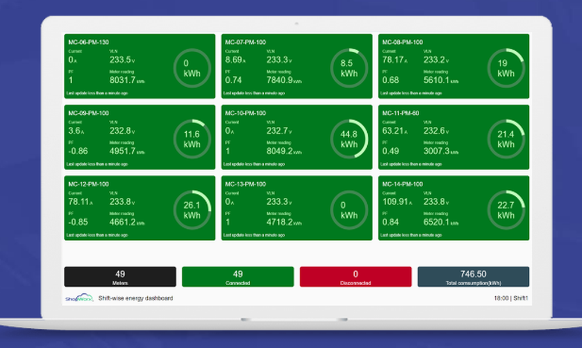The image size is (582, 348).
Task: Click the 232.6 V voltage value
Action: click(436, 130)
